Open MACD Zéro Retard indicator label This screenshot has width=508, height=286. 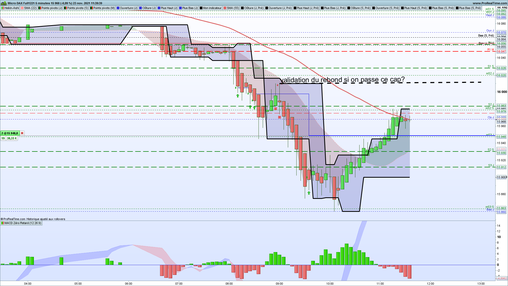[23, 223]
